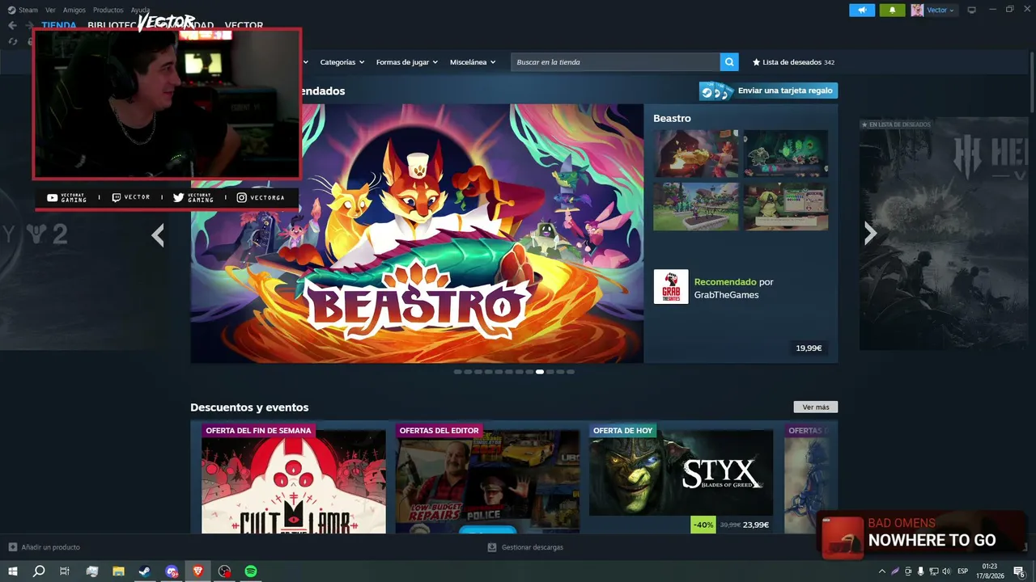This screenshot has width=1036, height=582.
Task: Click the taskbar volume speaker icon
Action: pyautogui.click(x=946, y=571)
